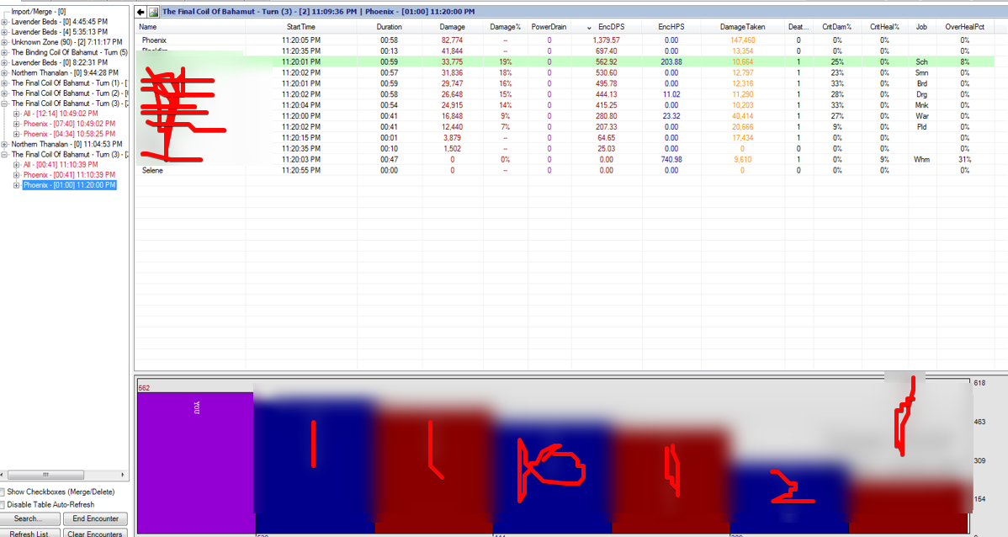Click the 31% OverHealPct cell
Screen dimensions: 1008x537
tap(964, 159)
